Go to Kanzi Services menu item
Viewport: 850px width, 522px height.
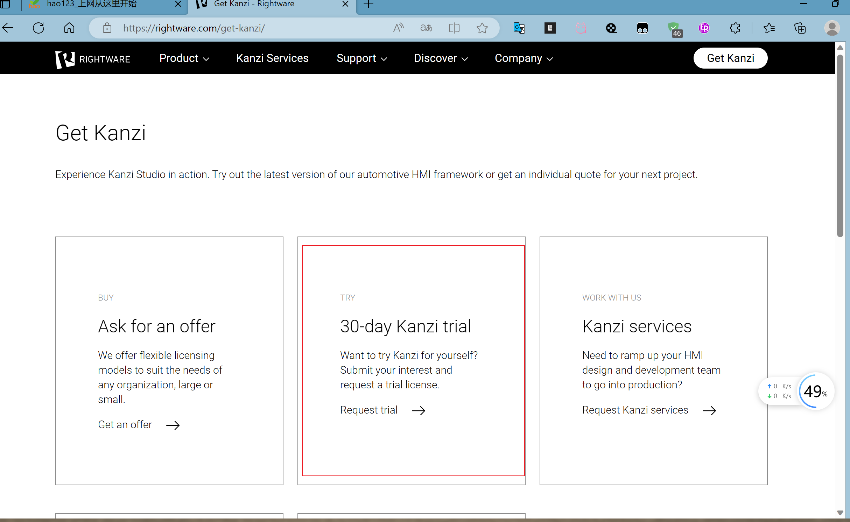pyautogui.click(x=272, y=58)
